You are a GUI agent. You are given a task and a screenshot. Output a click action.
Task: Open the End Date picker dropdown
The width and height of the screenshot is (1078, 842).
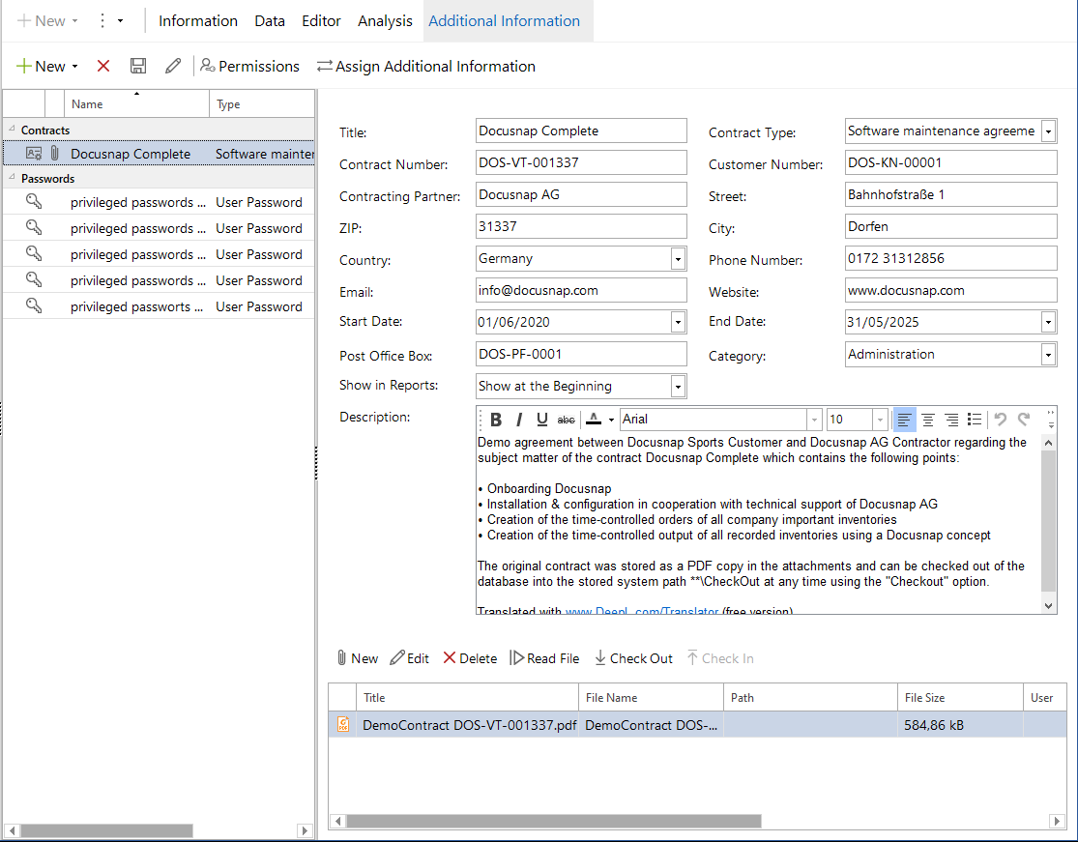pos(1048,322)
